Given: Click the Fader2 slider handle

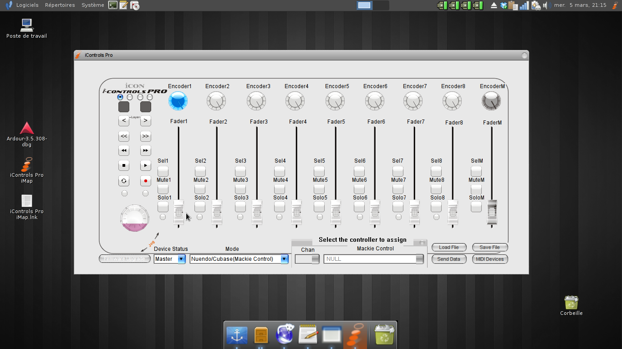Looking at the screenshot, I should pyautogui.click(x=217, y=212).
